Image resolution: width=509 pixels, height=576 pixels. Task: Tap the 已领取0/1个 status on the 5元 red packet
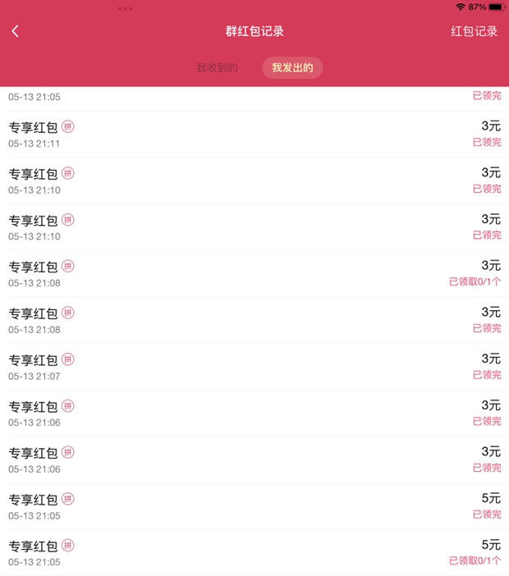475,560
